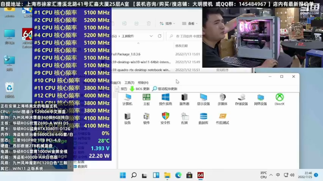Click the 工具软件 breadcrumb in address bar
The height and width of the screenshot is (181, 323).
[128, 36]
